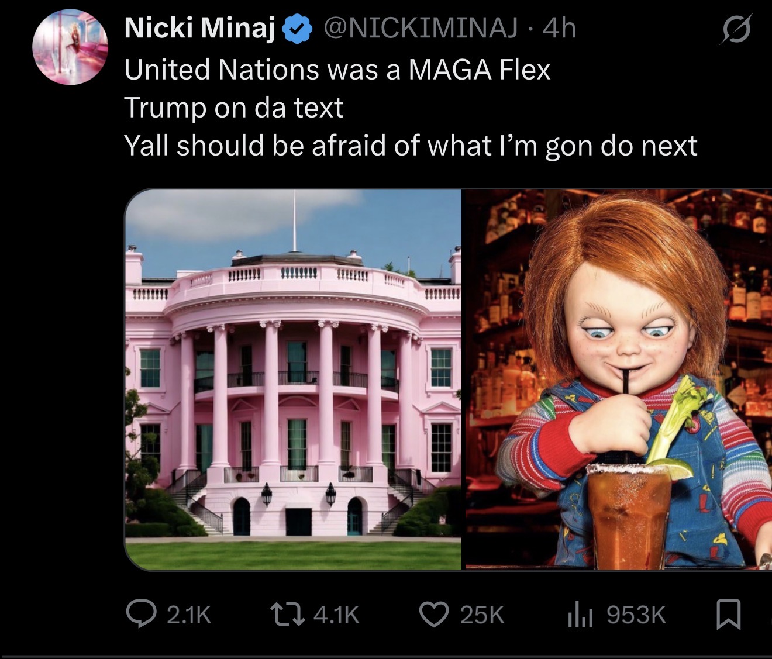The height and width of the screenshot is (659, 772).
Task: Open Nicki Minaj profile avatar
Action: [70, 47]
